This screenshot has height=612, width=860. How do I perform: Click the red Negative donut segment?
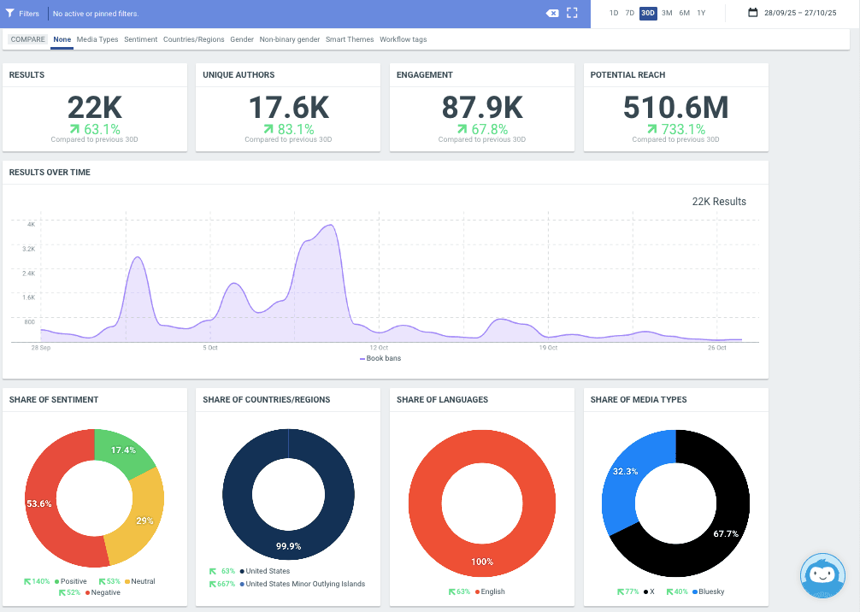click(x=51, y=513)
